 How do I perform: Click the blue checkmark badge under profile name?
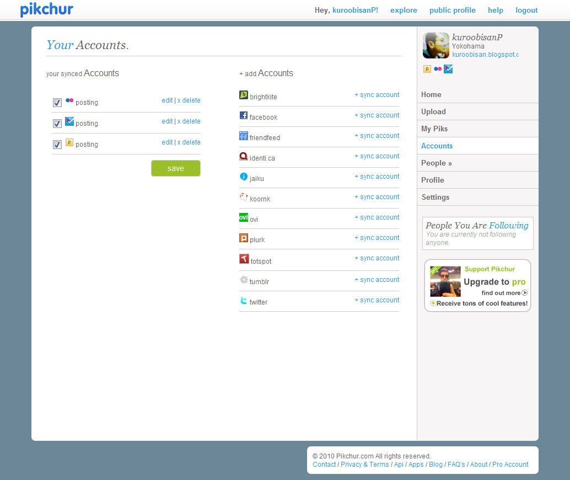(448, 69)
